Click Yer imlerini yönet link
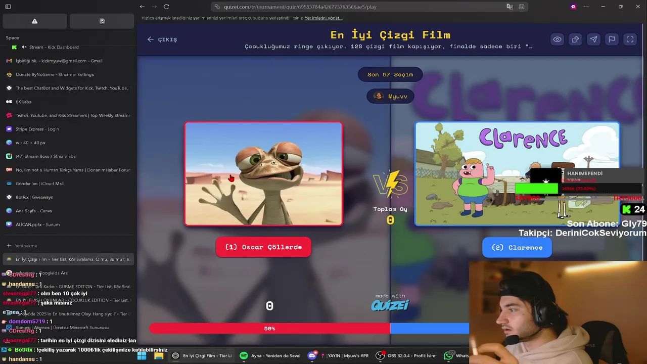The width and height of the screenshot is (647, 364). 323,18
